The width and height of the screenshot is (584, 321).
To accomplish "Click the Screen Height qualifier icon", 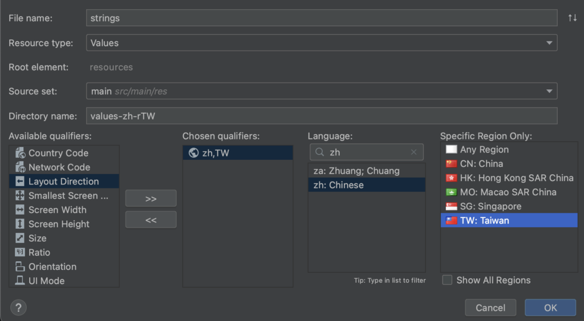I will coord(20,224).
